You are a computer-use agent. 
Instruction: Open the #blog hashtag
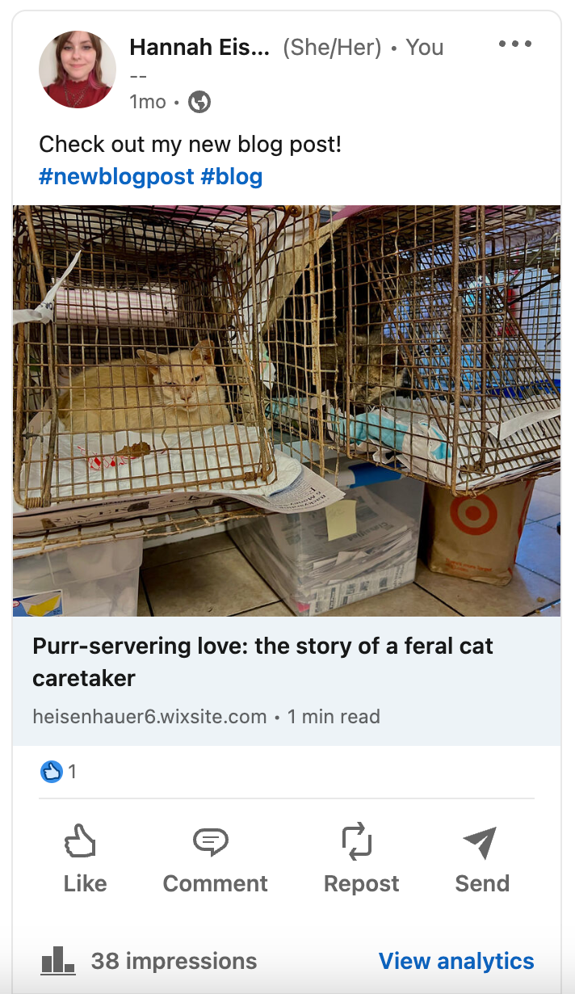(232, 176)
